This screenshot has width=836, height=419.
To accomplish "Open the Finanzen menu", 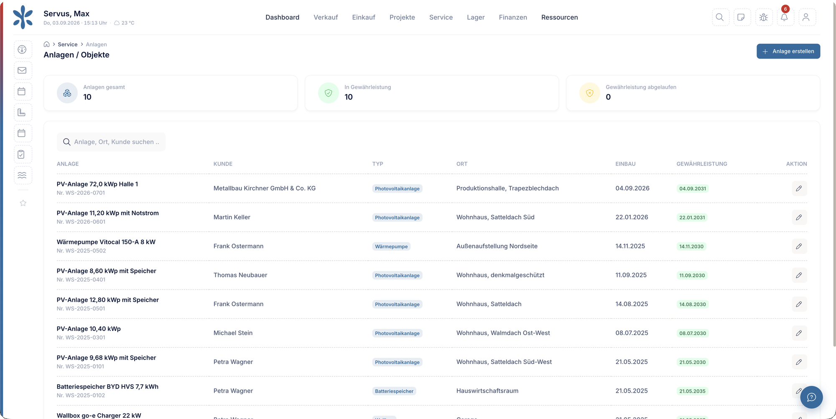I will tap(513, 17).
